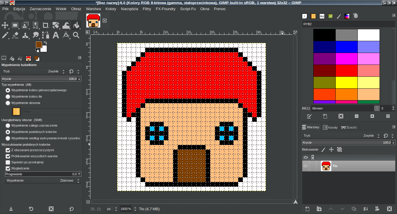Select the Select by Color tool
This screenshot has height=214, width=397.
click(35, 25)
